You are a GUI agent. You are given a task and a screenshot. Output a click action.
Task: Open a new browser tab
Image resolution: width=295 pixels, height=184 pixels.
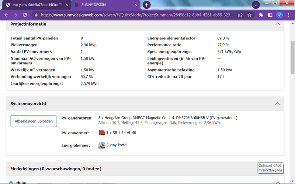pos(146,5)
